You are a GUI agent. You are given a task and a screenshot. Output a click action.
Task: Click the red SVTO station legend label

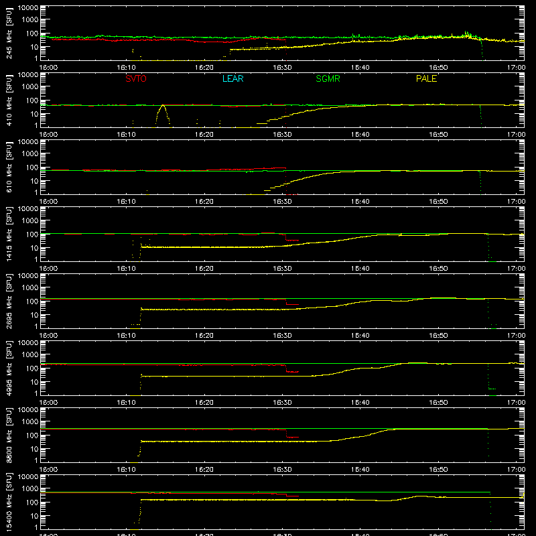point(136,78)
